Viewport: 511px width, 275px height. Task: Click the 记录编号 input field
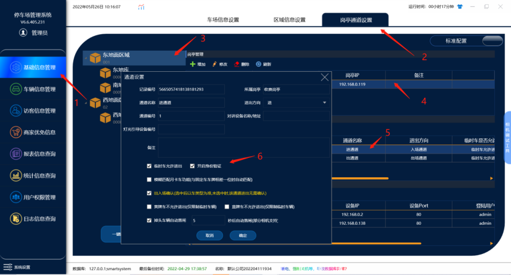(x=191, y=89)
